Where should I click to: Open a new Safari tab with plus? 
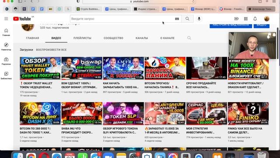[267, 1]
